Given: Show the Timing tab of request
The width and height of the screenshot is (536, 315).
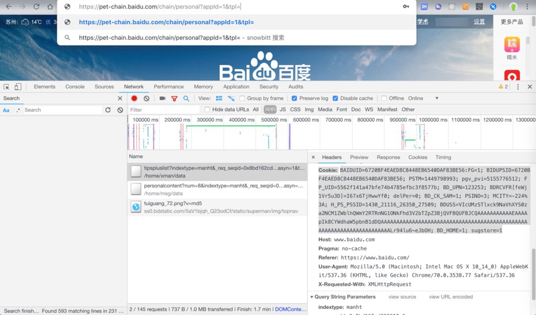Looking at the screenshot, I should coord(443,157).
